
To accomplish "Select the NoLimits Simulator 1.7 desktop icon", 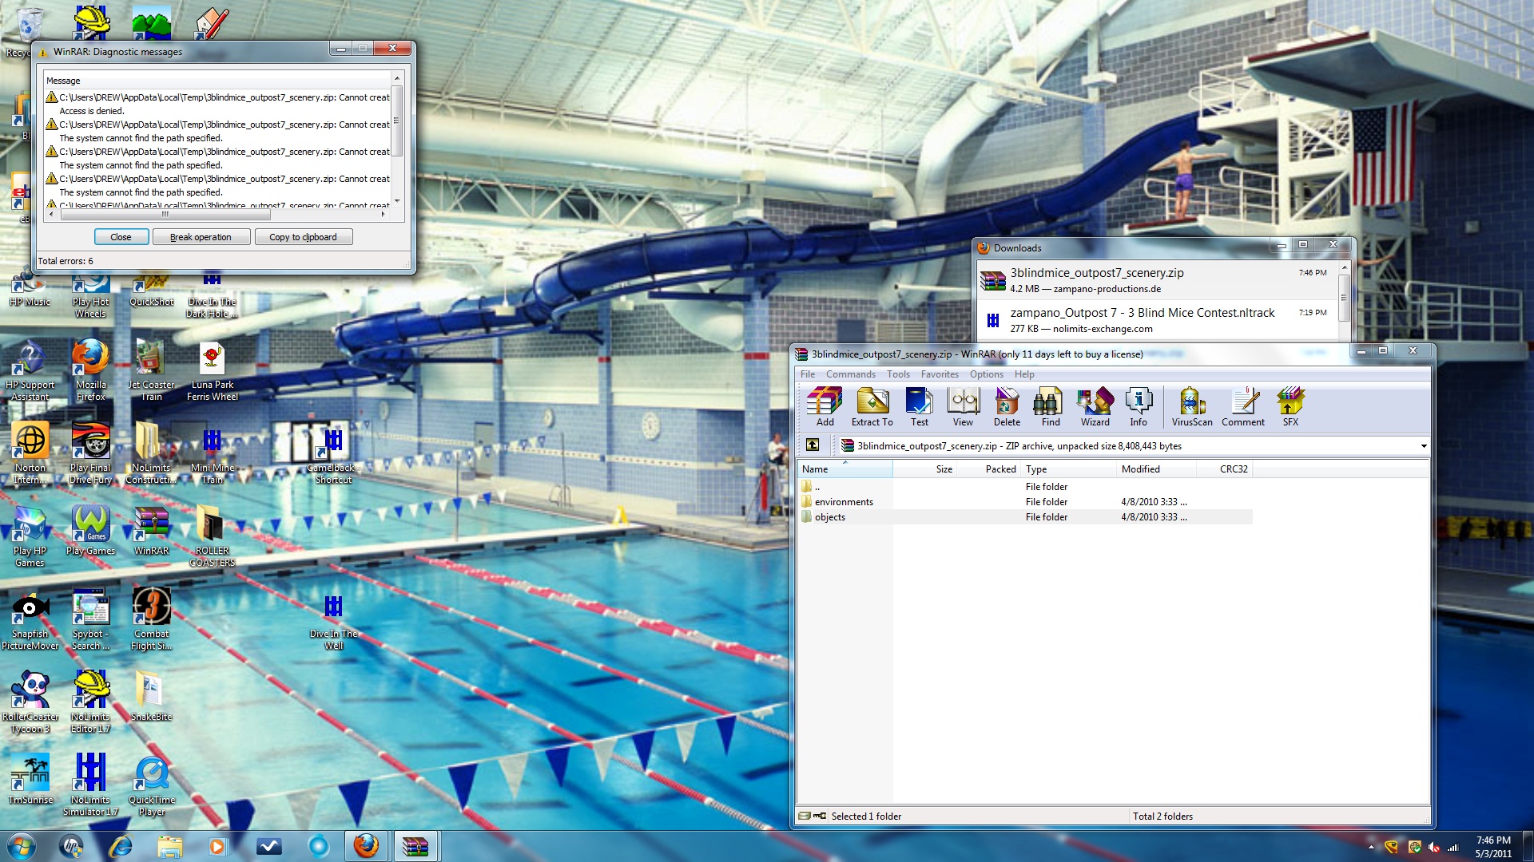I will point(90,785).
